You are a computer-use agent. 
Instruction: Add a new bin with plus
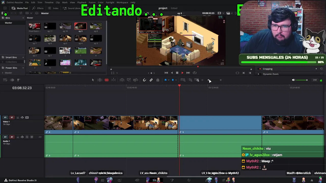coord(23,18)
